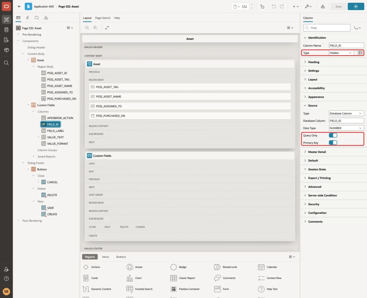Zoom in the layout view
Screen dimensions: 367x298
click(x=95, y=28)
